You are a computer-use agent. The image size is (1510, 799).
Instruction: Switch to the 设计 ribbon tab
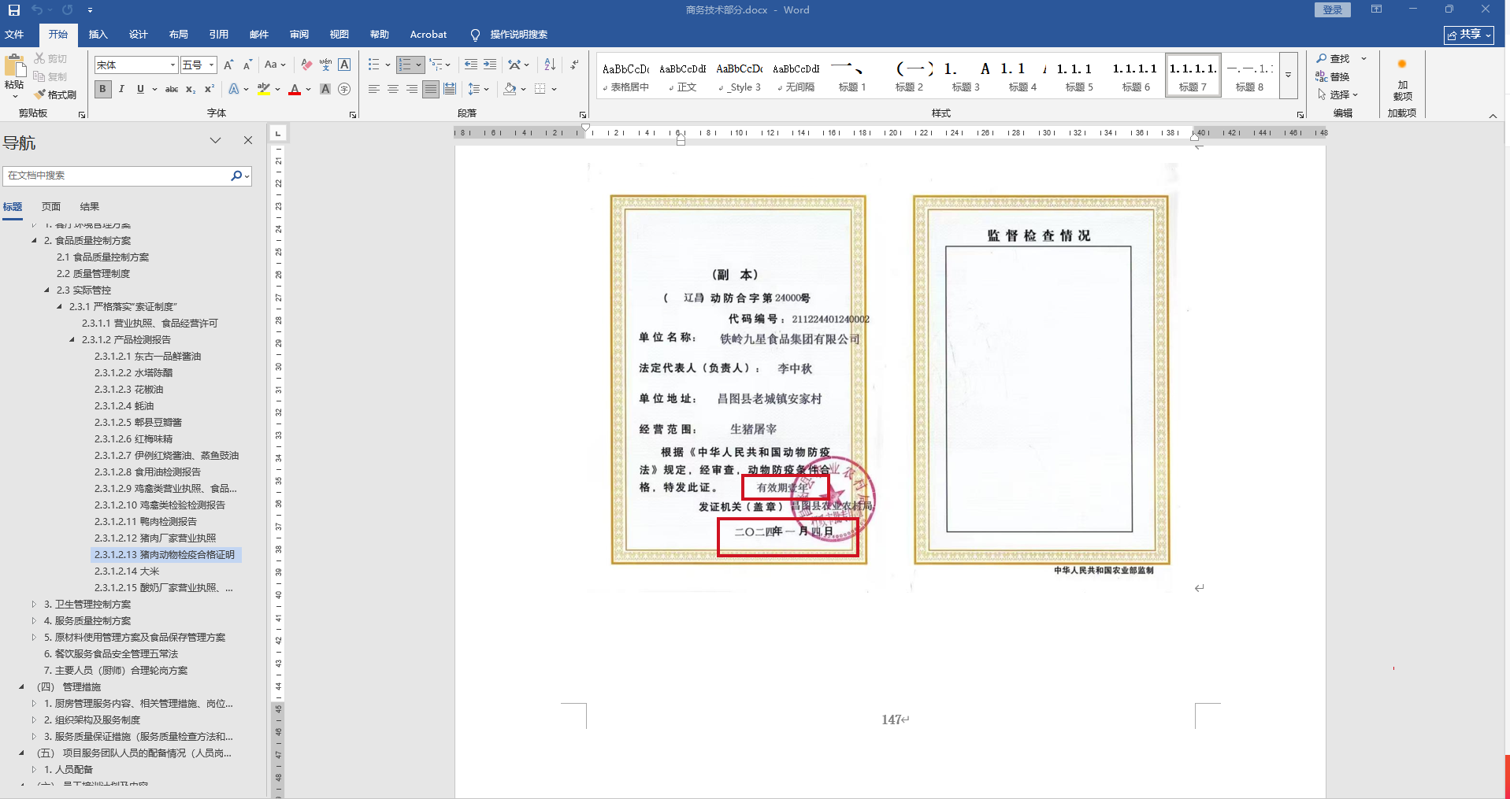pyautogui.click(x=138, y=35)
